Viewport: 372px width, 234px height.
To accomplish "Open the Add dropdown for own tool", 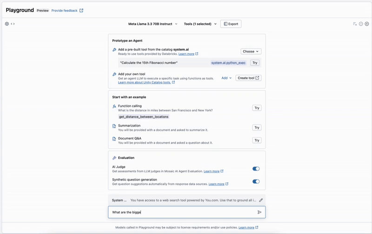I will 226,78.
